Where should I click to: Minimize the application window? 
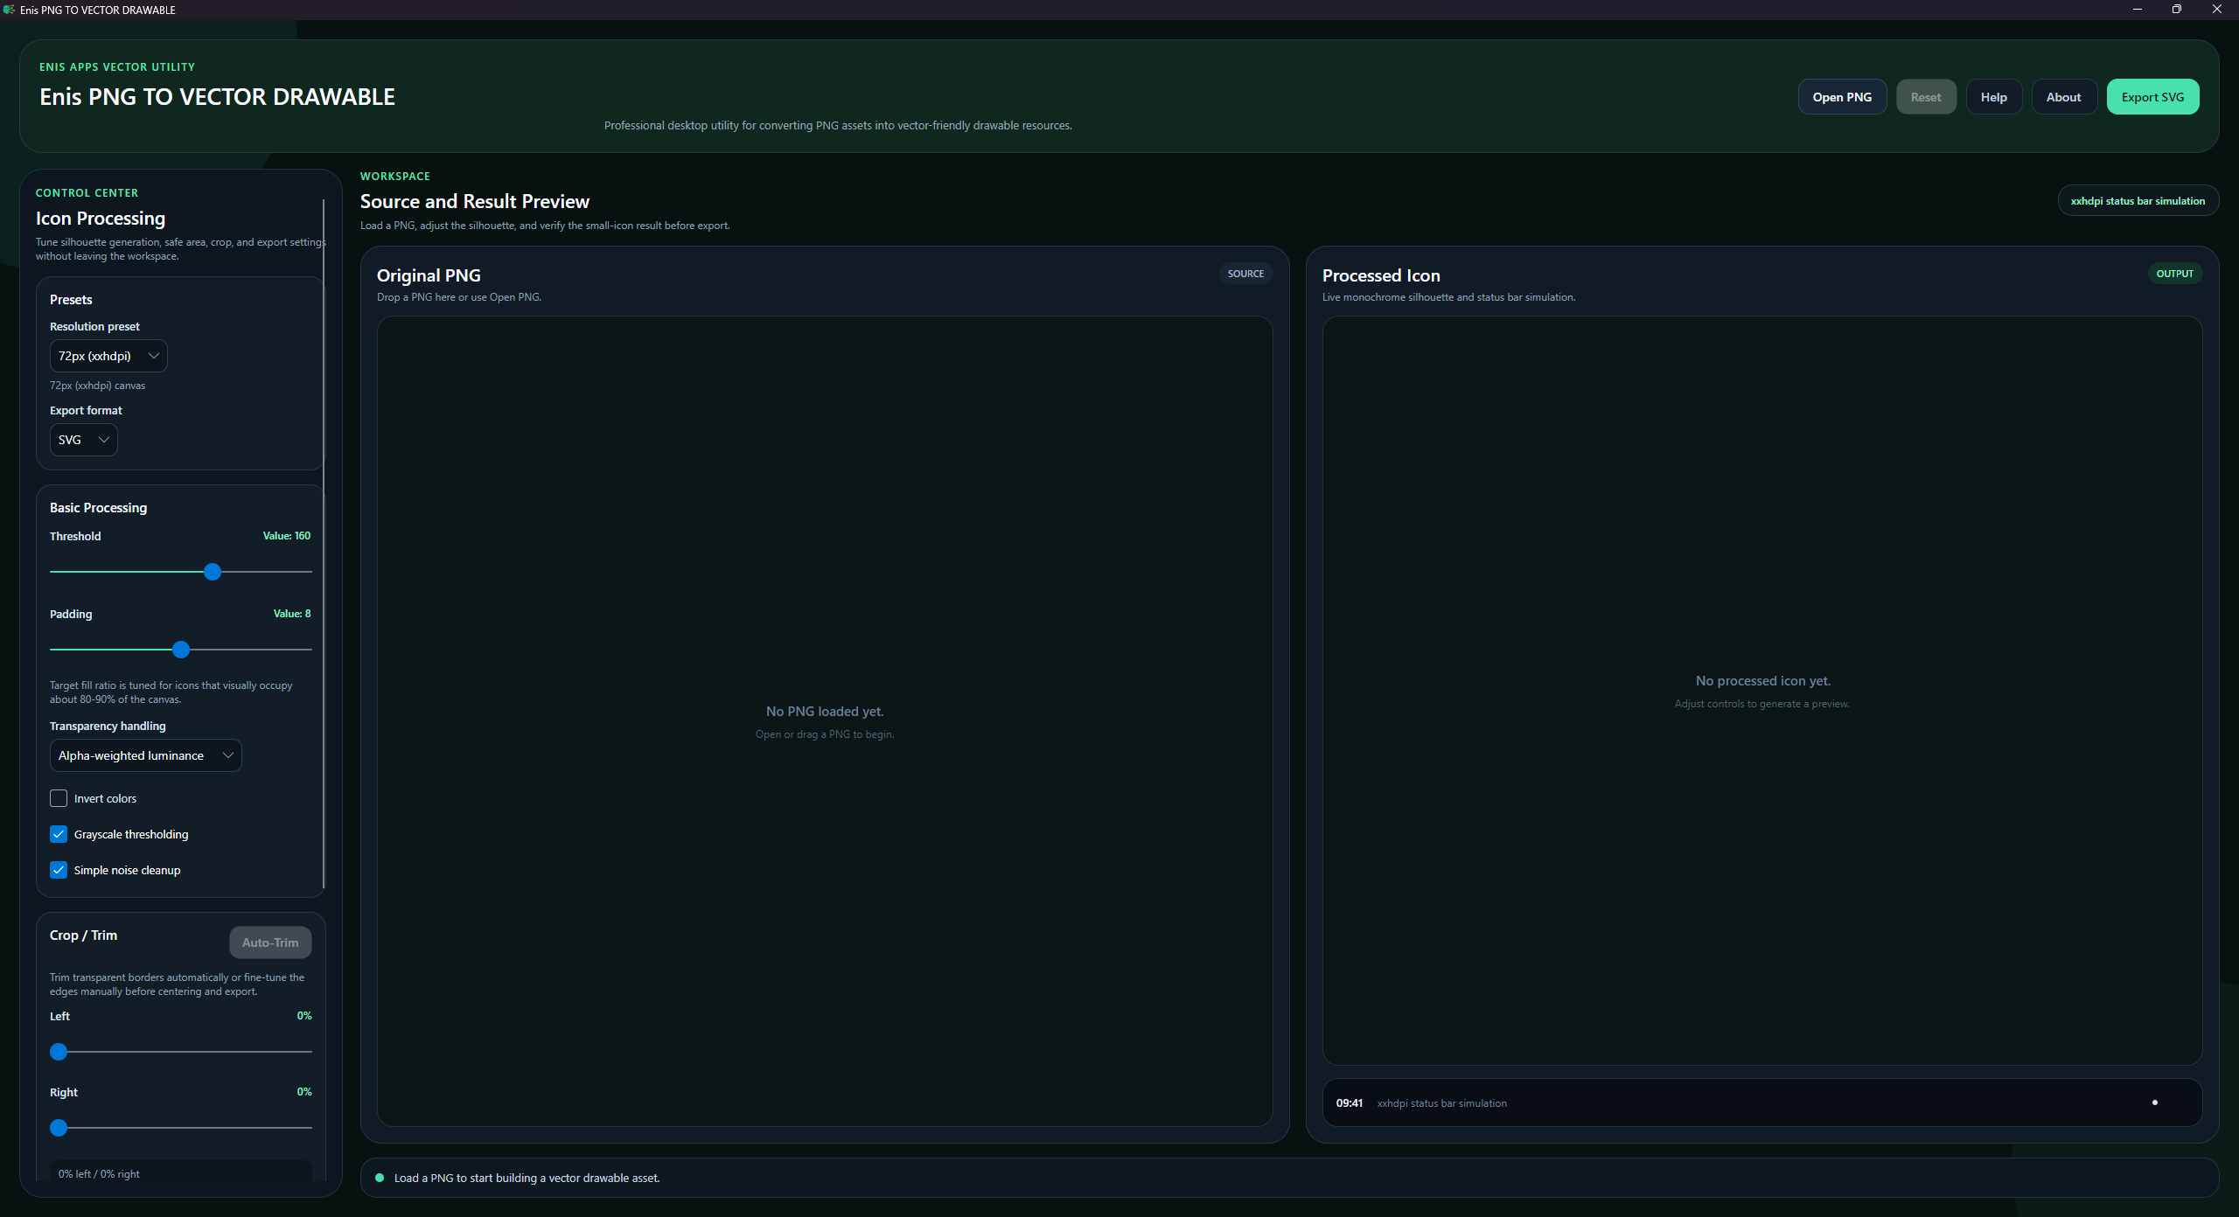[2137, 10]
